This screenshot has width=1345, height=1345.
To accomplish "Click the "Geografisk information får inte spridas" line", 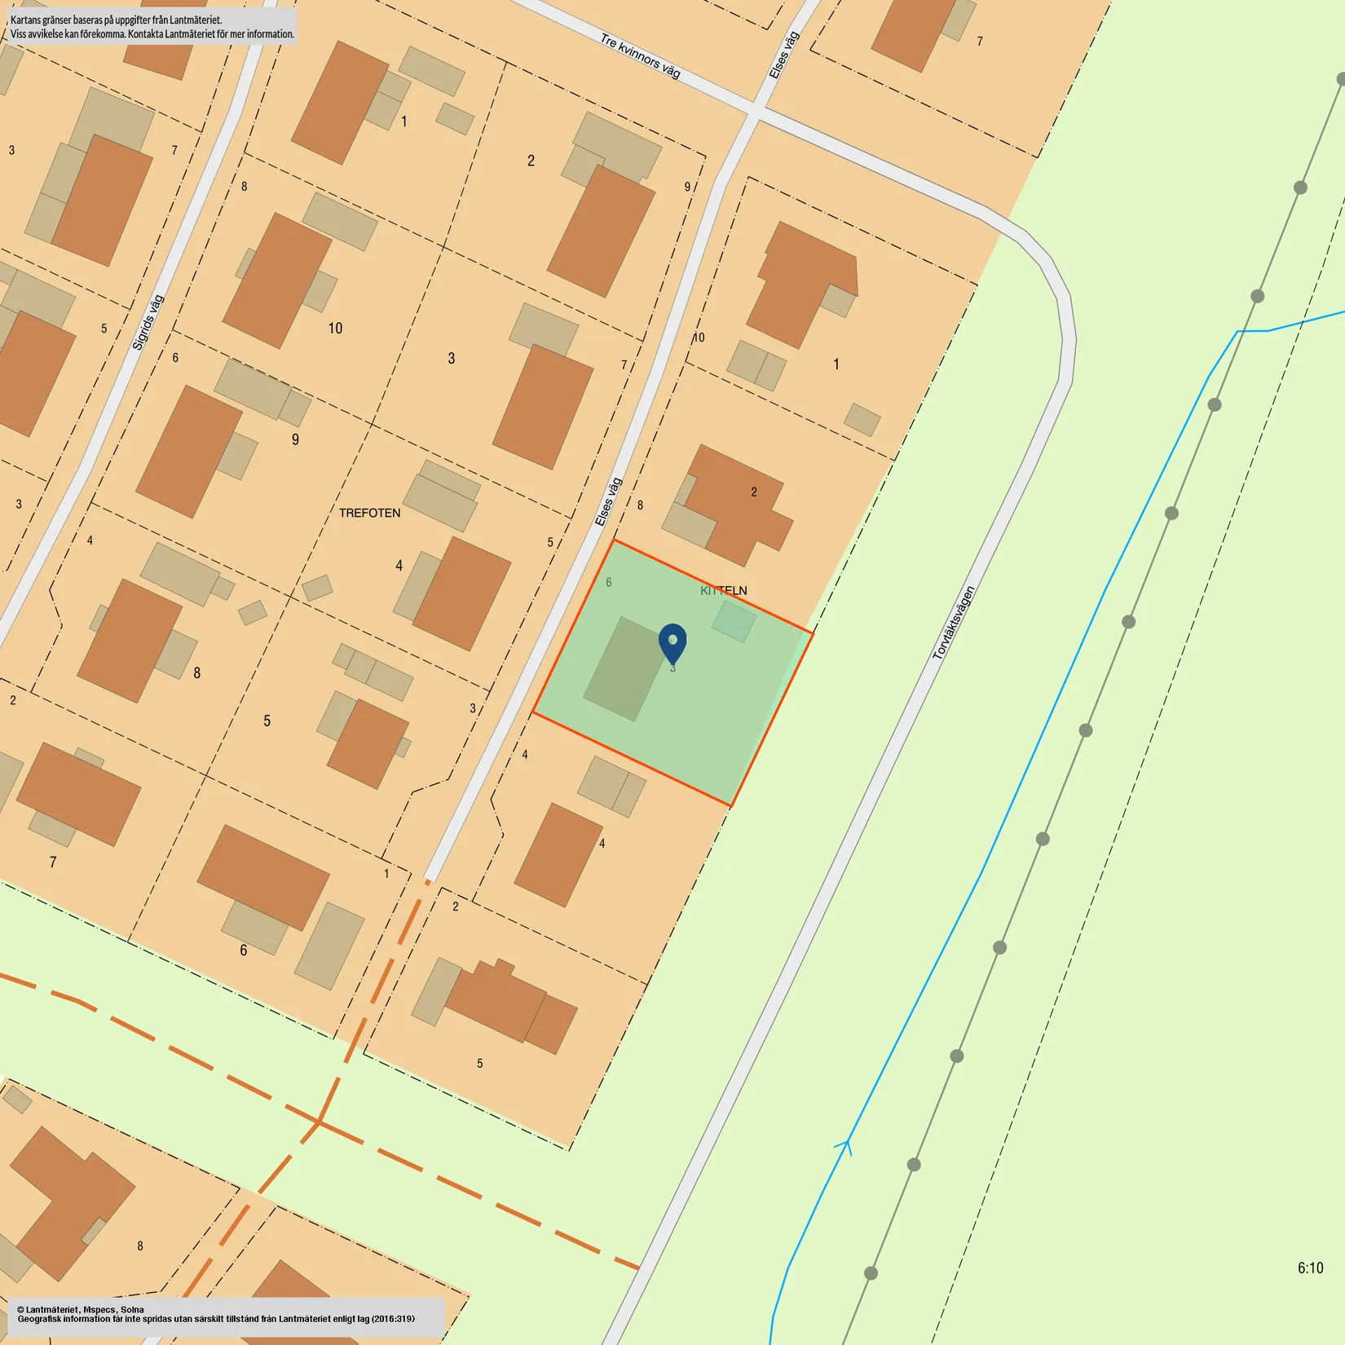I will point(216,1319).
